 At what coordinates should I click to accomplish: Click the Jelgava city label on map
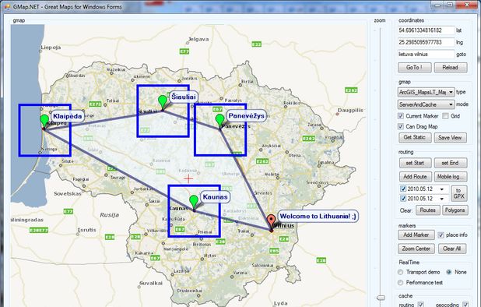(x=198, y=39)
